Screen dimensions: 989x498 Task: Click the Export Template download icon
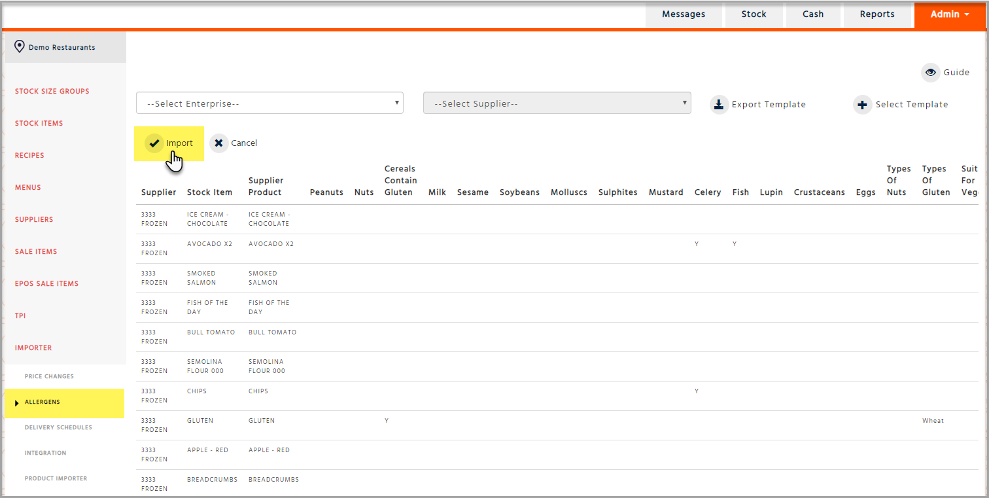click(719, 105)
